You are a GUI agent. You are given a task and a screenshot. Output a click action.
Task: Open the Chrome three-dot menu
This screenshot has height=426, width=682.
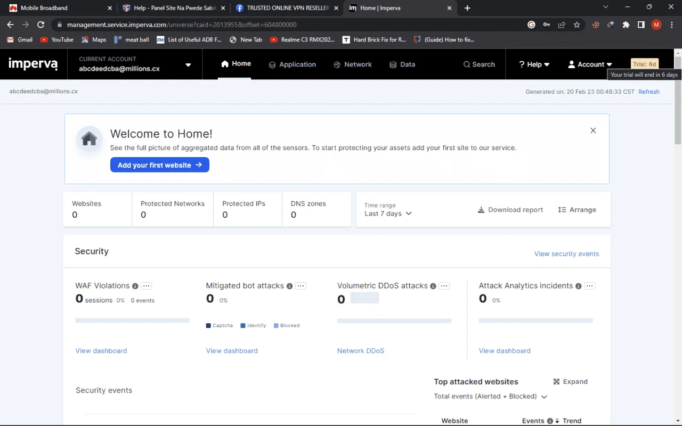pyautogui.click(x=671, y=24)
